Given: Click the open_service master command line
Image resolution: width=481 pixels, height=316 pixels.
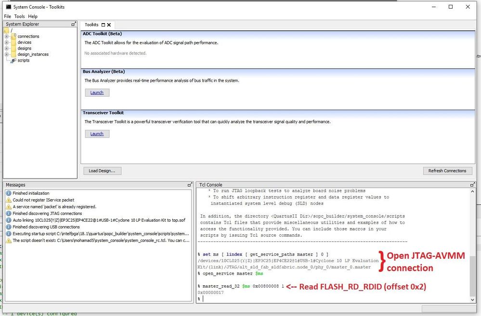Looking at the screenshot, I should pyautogui.click(x=230, y=273).
